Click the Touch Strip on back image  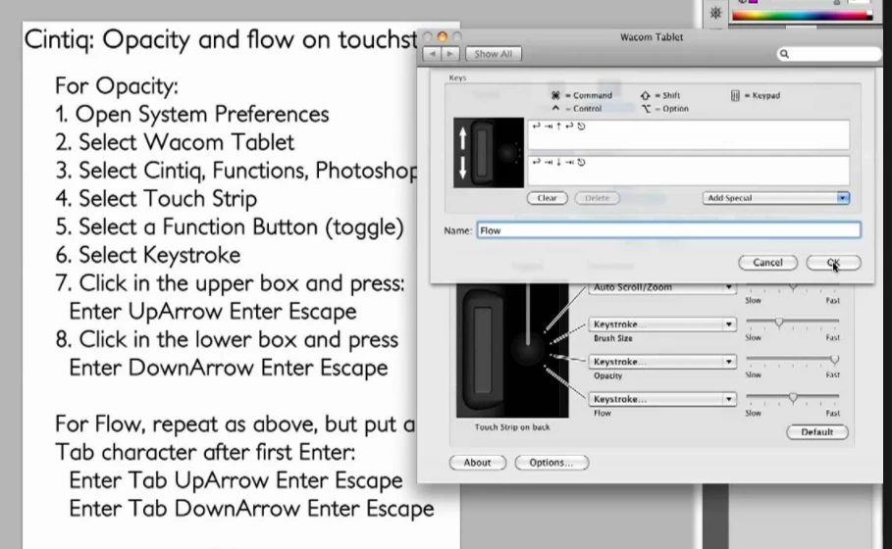pyautogui.click(x=512, y=351)
